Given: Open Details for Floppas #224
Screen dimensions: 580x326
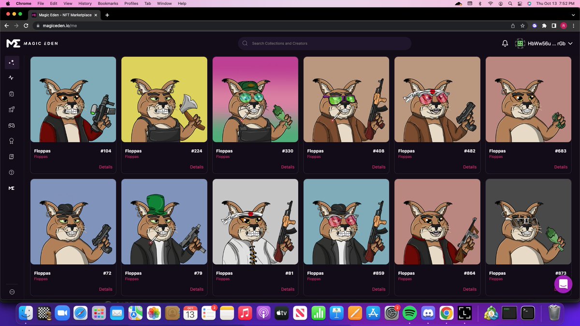Looking at the screenshot, I should [197, 167].
